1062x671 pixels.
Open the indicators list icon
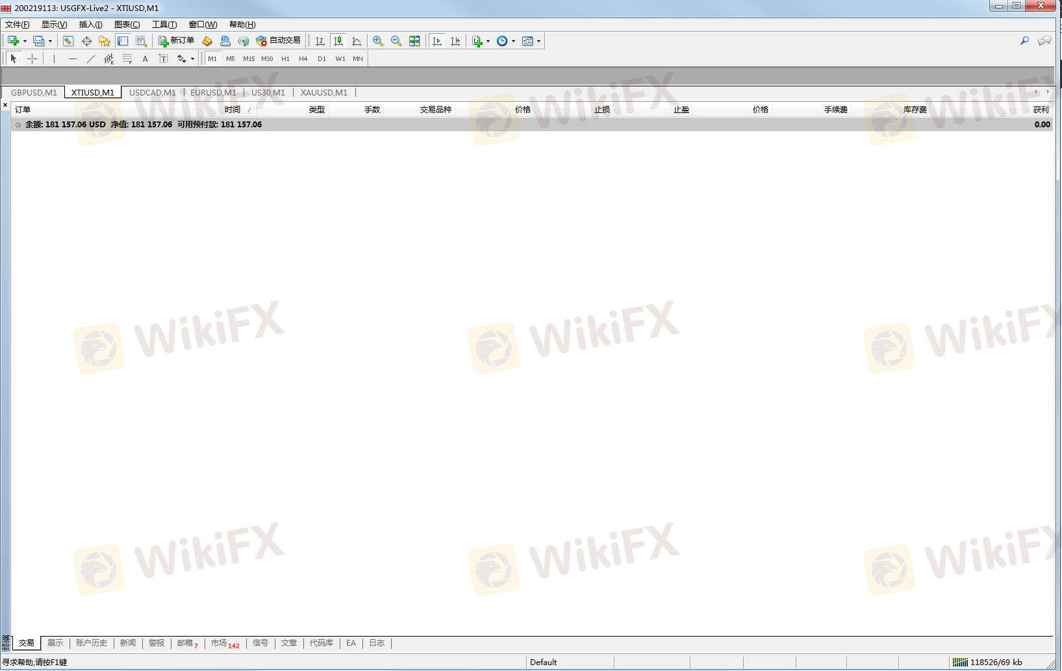pos(477,41)
